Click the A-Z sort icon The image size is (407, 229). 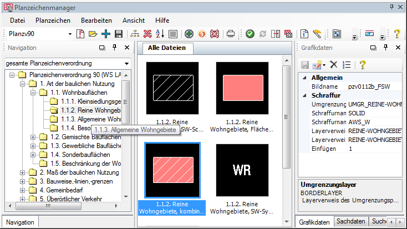click(x=160, y=34)
